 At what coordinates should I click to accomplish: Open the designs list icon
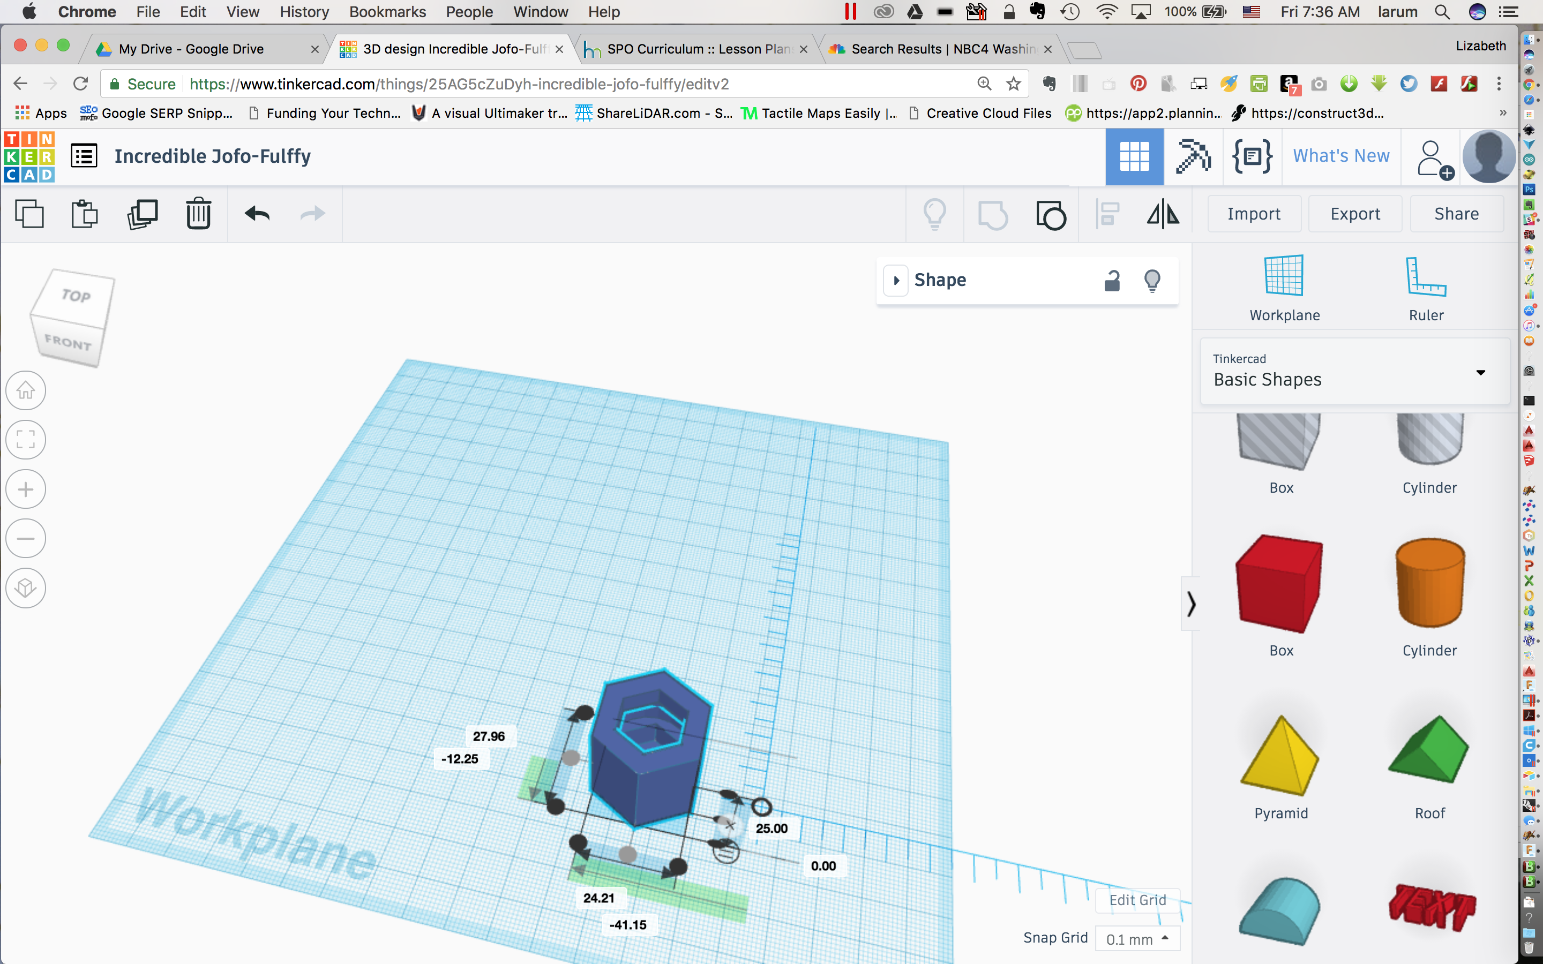[x=84, y=156]
